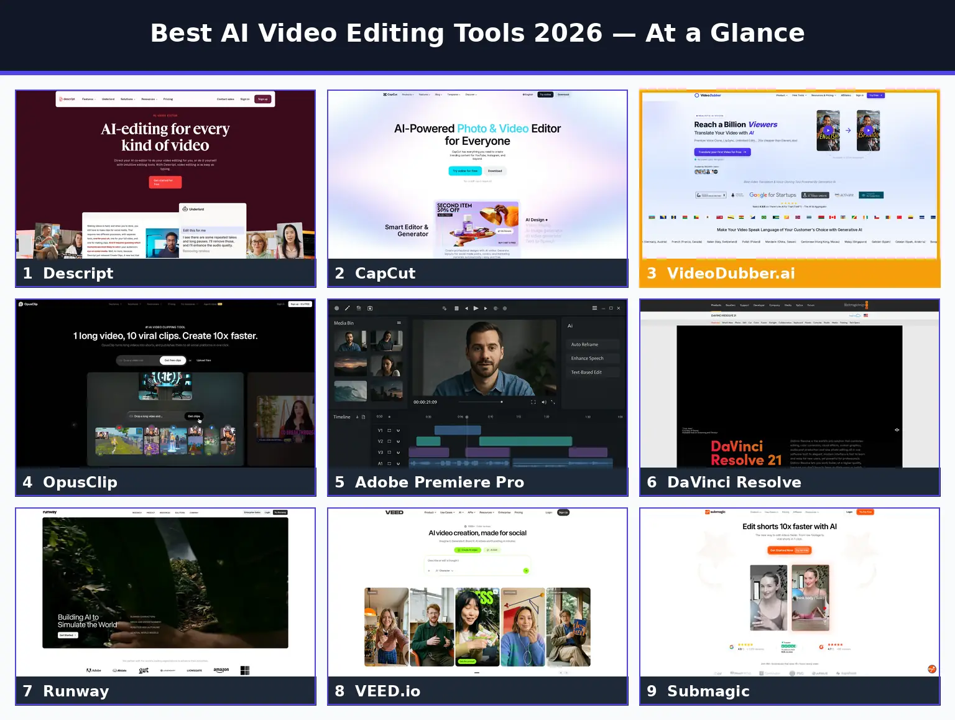Open the Features dropdown on Descript navbar
This screenshot has height=720, width=955.
click(x=89, y=99)
